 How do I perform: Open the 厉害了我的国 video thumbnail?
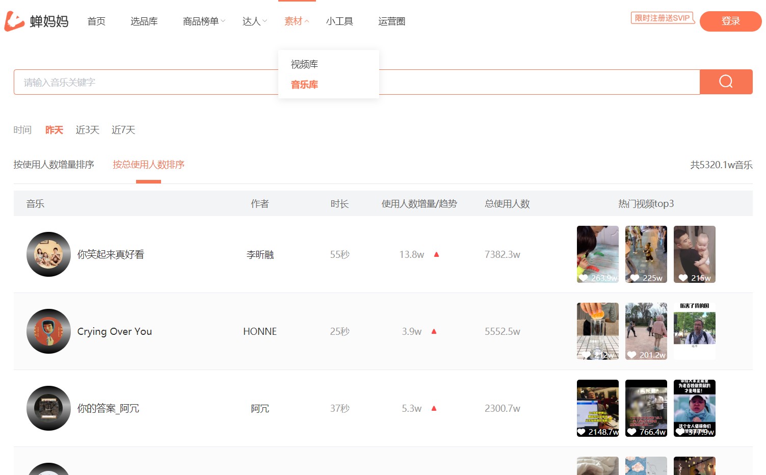tap(695, 331)
